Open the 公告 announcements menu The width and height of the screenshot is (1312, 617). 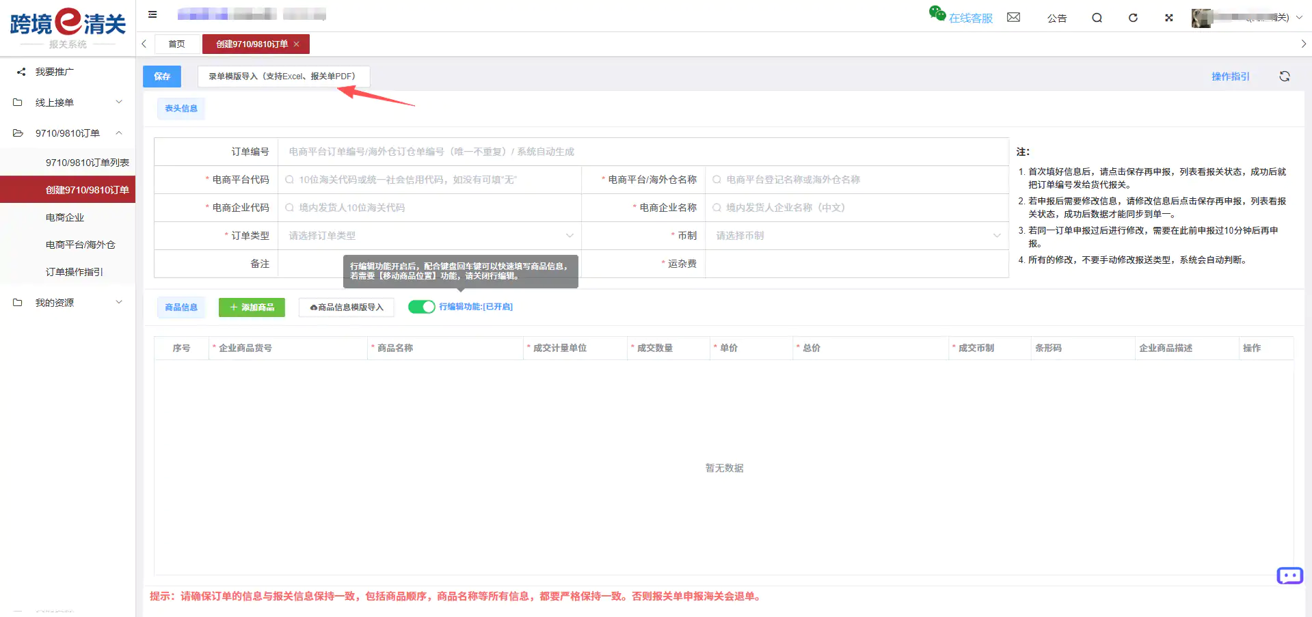[1057, 18]
